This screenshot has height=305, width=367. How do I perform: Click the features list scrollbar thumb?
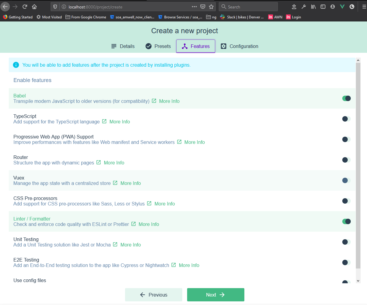click(358, 166)
